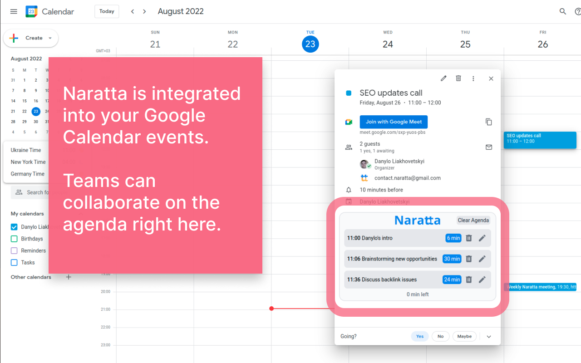Click the My calendars heading

tap(27, 214)
